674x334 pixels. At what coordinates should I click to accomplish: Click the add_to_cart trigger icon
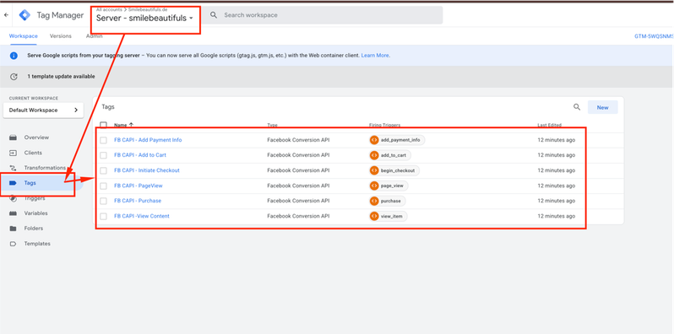click(x=374, y=155)
